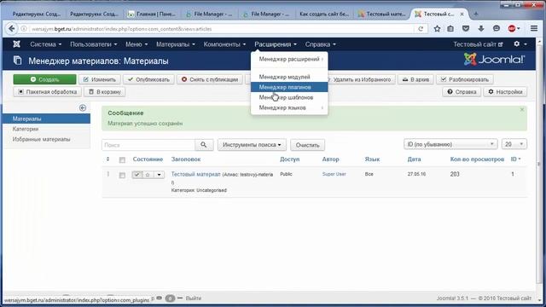Click the Изменить toolbar button
Image resolution: width=546 pixels, height=307 pixels.
point(100,79)
